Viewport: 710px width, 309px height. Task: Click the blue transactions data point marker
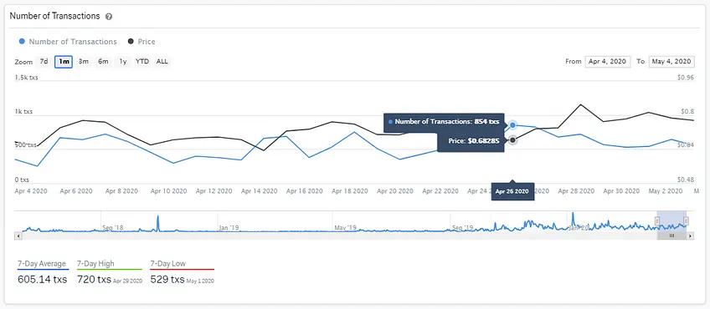[512, 124]
